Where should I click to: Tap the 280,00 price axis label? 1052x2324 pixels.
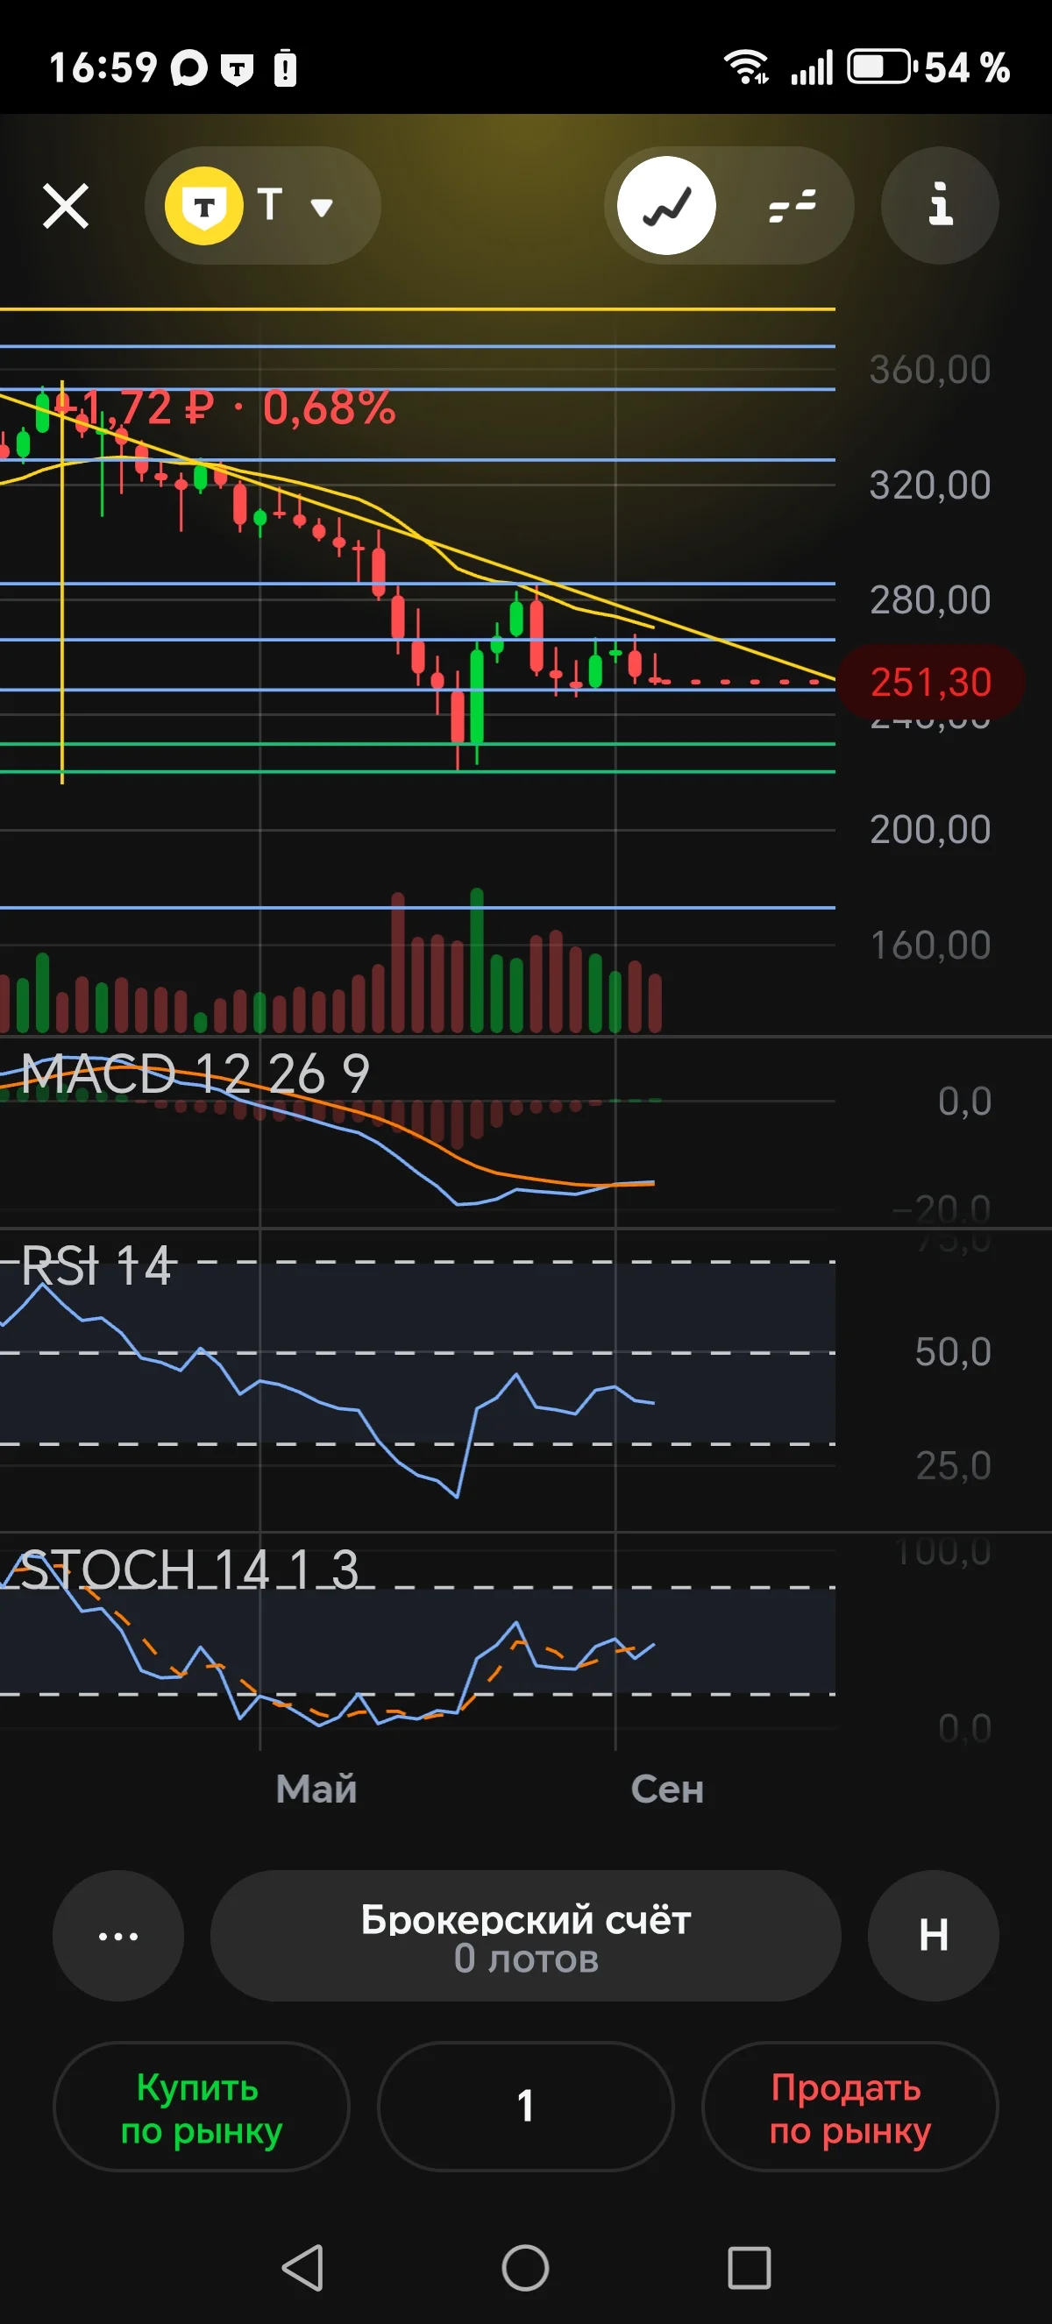[930, 600]
